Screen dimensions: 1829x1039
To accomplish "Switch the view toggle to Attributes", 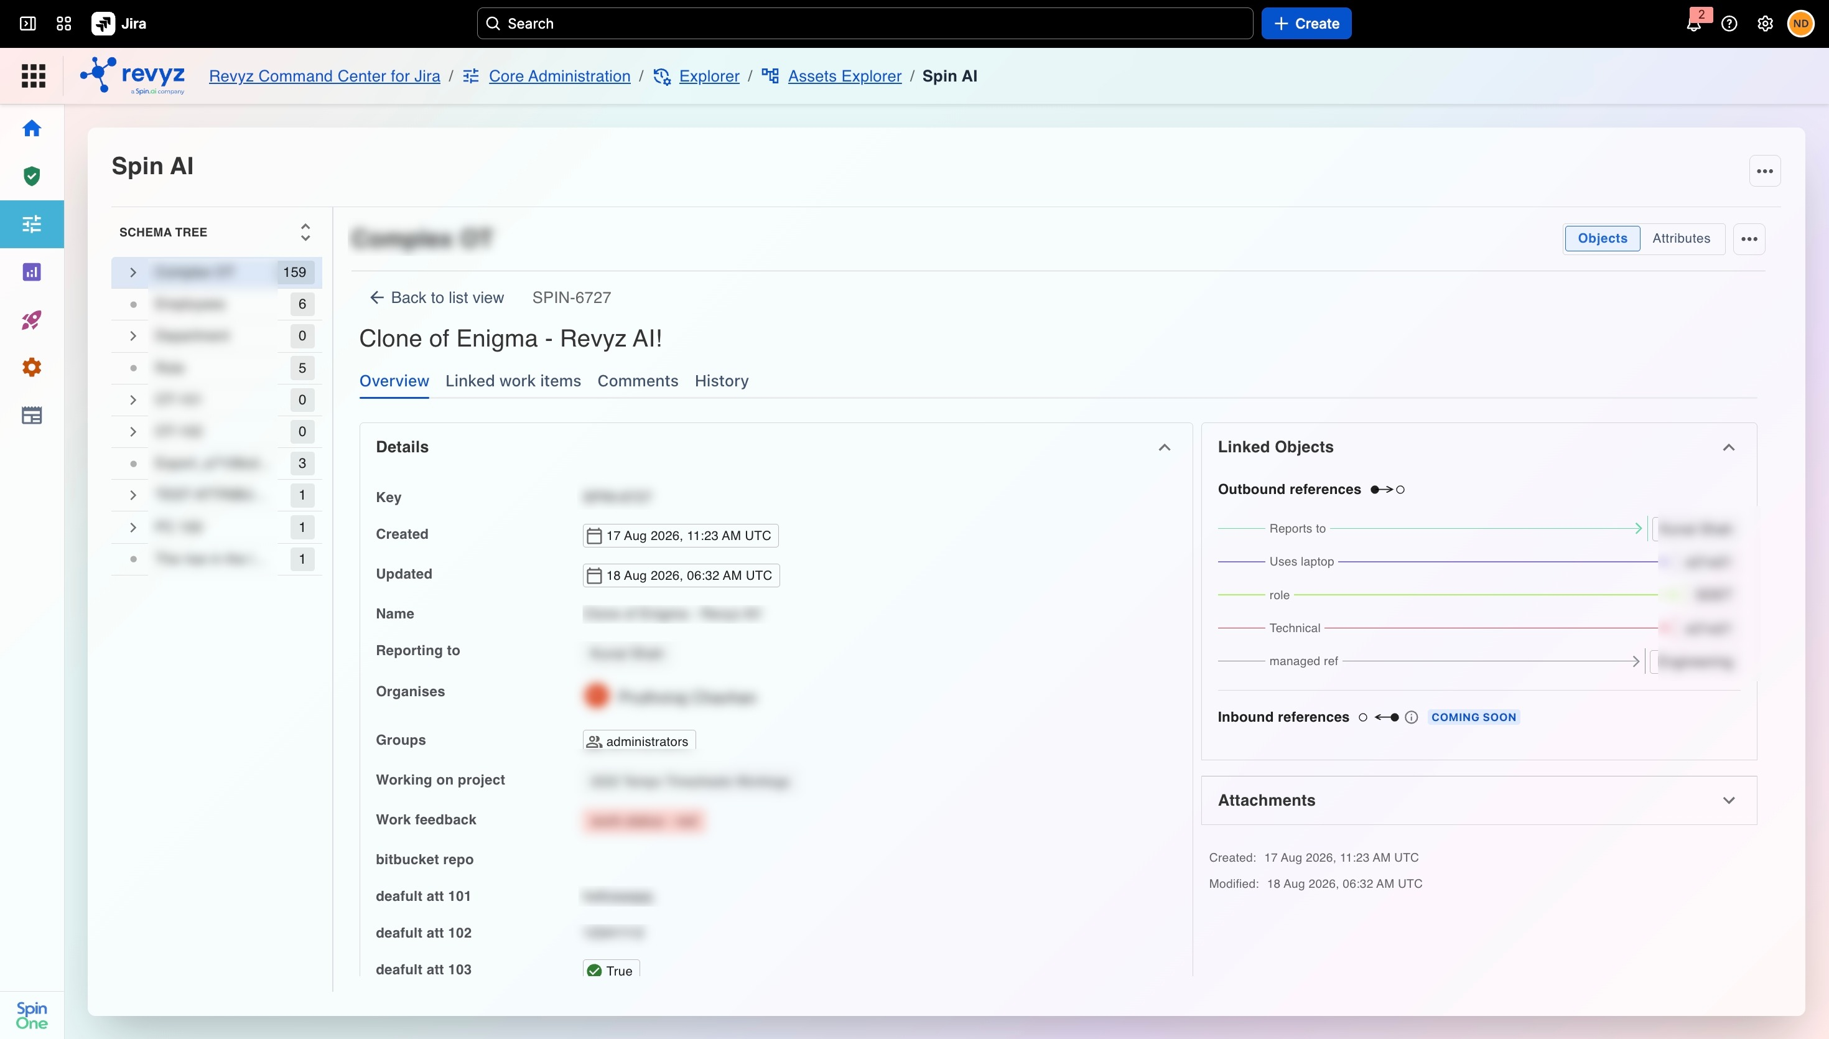I will pyautogui.click(x=1680, y=238).
